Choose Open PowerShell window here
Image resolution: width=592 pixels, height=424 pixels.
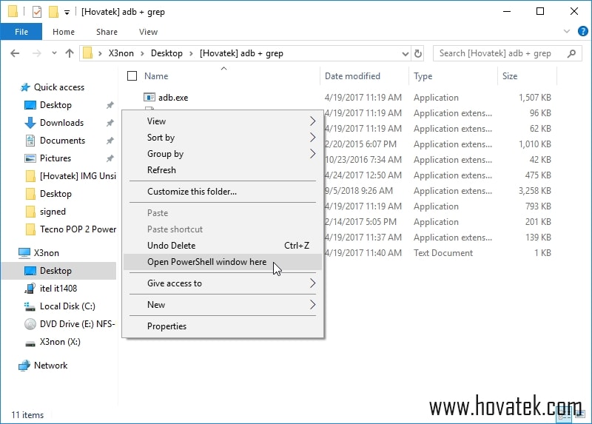[223, 262]
